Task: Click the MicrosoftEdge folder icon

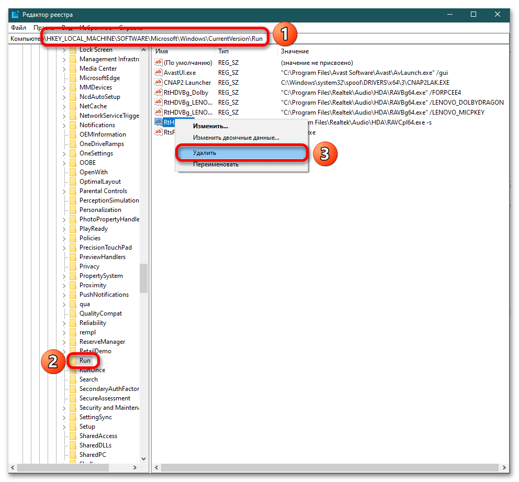Action: pyautogui.click(x=73, y=78)
